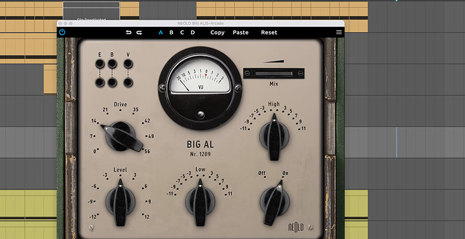Click the Reset button
This screenshot has width=465, height=239.
(x=269, y=32)
